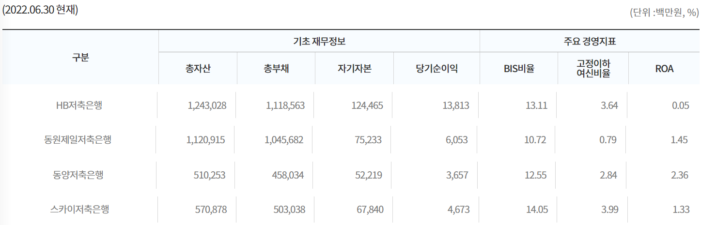
Task: Click the (2022.06.30 현재) date label
Action: (x=40, y=11)
